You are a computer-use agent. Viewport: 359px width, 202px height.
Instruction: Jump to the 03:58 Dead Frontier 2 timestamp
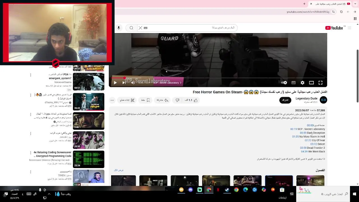[303, 148]
